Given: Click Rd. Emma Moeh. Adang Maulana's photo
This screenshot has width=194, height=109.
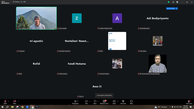Looking at the screenshot, I should coord(158,64).
